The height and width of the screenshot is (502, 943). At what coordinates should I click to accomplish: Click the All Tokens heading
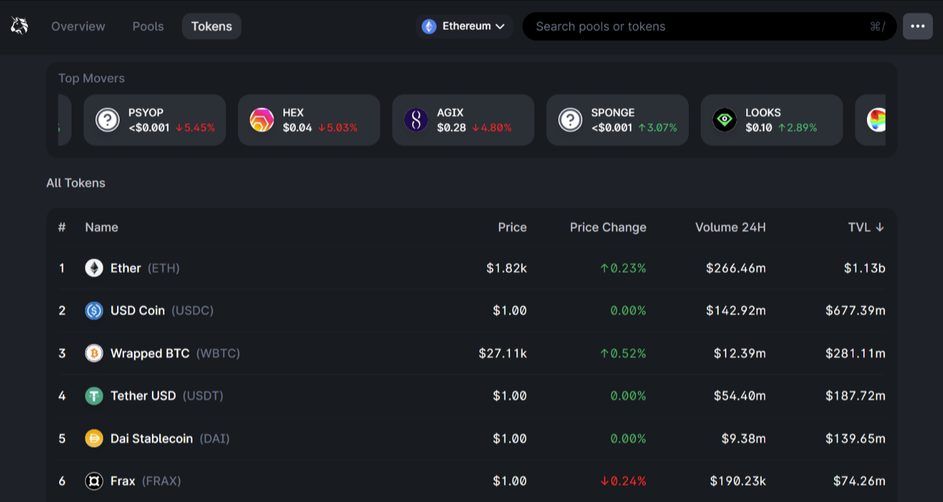76,183
